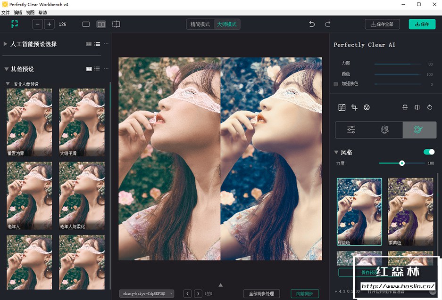Open the 文件 menu
The height and width of the screenshot is (300, 442).
pyautogui.click(x=5, y=13)
